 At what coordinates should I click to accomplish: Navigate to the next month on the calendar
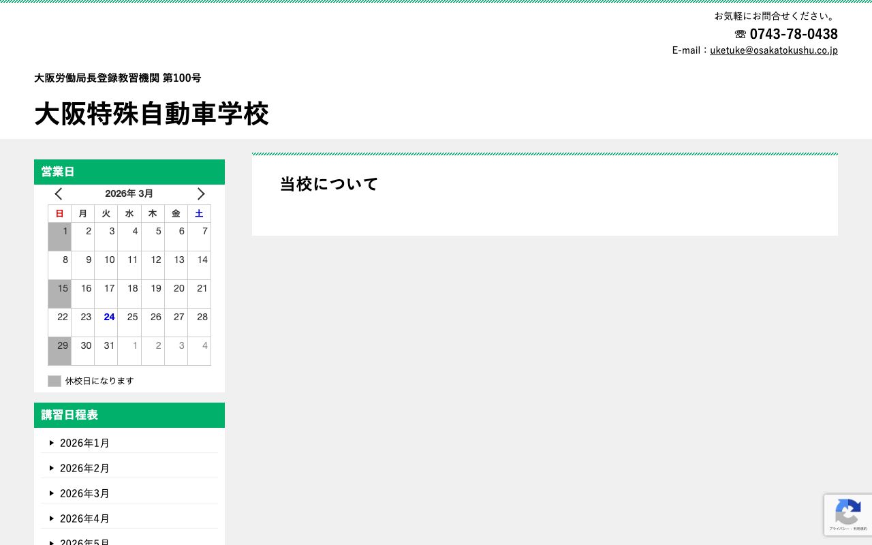click(201, 193)
